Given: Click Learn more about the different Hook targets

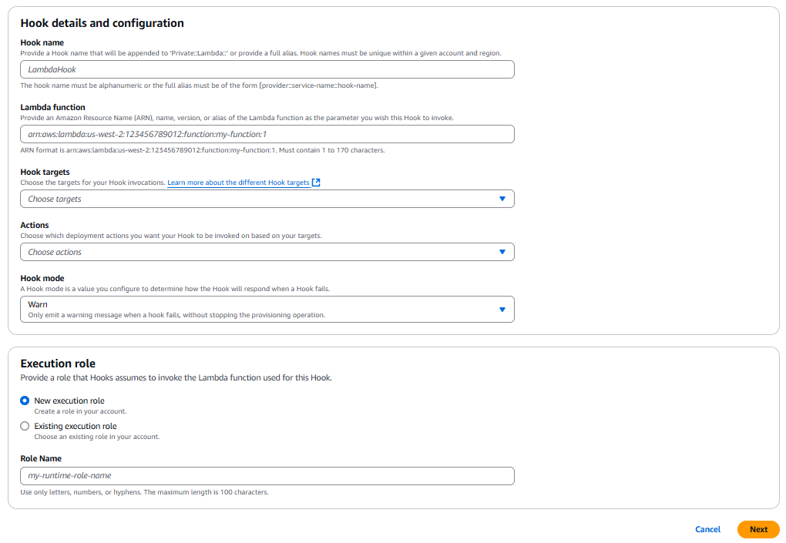Looking at the screenshot, I should 240,182.
